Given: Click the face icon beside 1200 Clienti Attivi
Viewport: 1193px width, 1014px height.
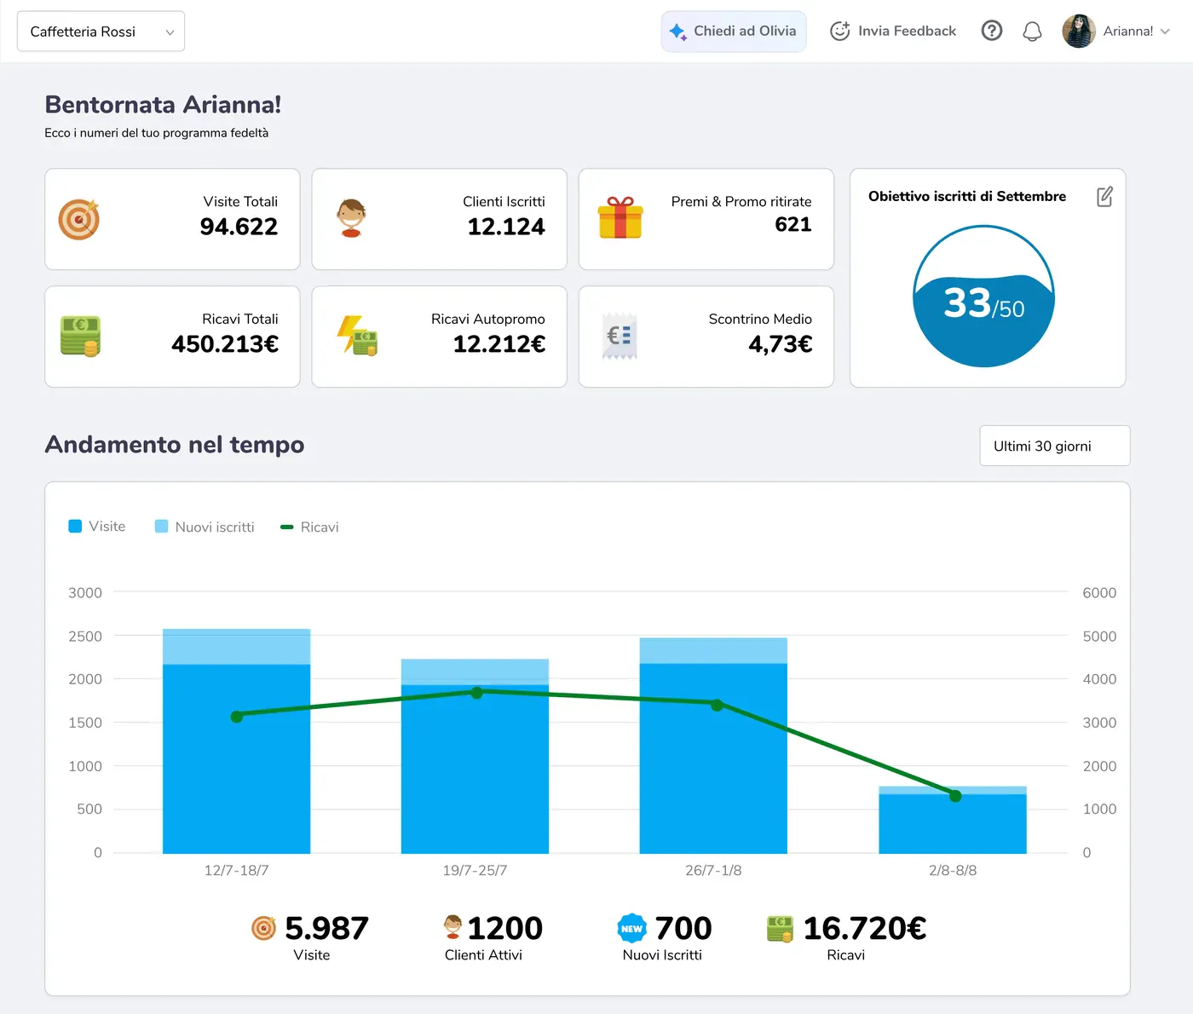Looking at the screenshot, I should coord(453,927).
